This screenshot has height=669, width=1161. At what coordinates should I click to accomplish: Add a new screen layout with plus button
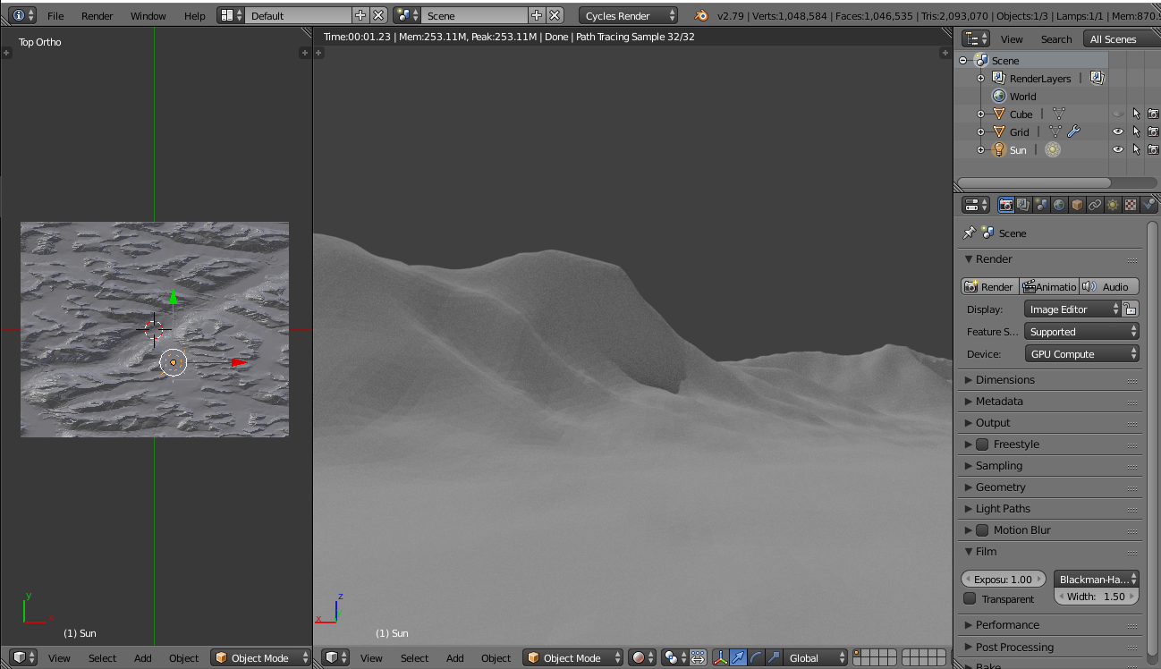(x=360, y=15)
